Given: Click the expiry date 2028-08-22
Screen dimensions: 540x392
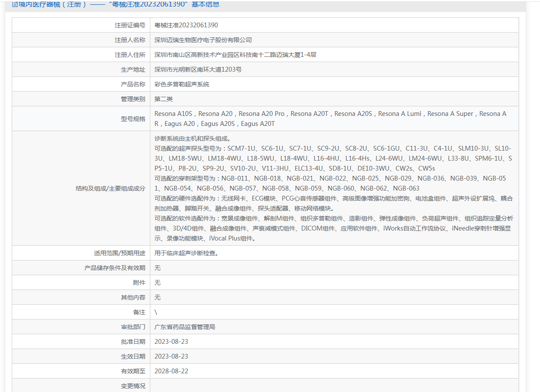Looking at the screenshot, I should click(171, 371).
